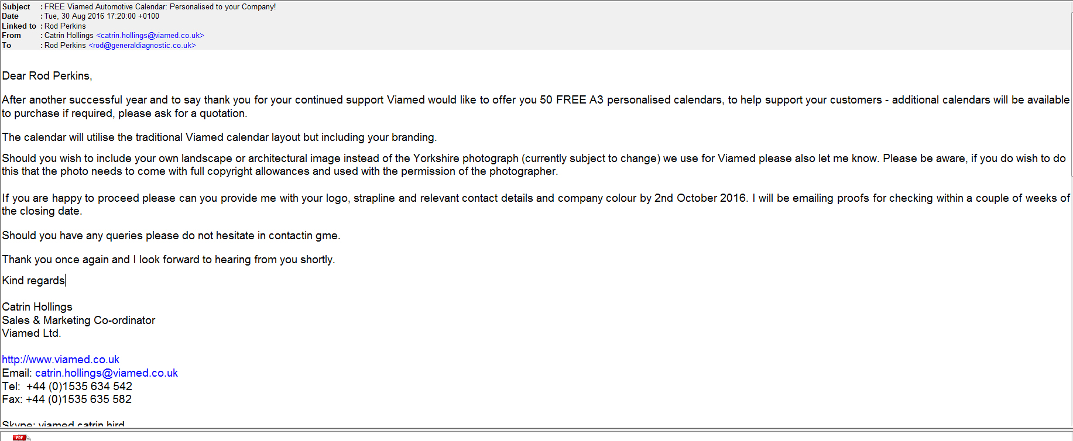Click the rod@generaldiagnostic.co.uk recipient address
This screenshot has width=1073, height=441.
click(142, 46)
